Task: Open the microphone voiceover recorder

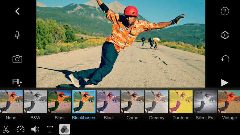Action: 17,35
